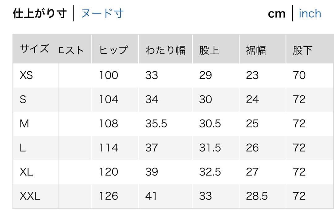Select the S size row label
This screenshot has height=218, width=334.
point(23,99)
